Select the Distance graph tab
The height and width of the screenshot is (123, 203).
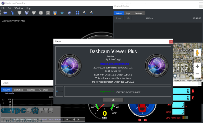(19, 90)
